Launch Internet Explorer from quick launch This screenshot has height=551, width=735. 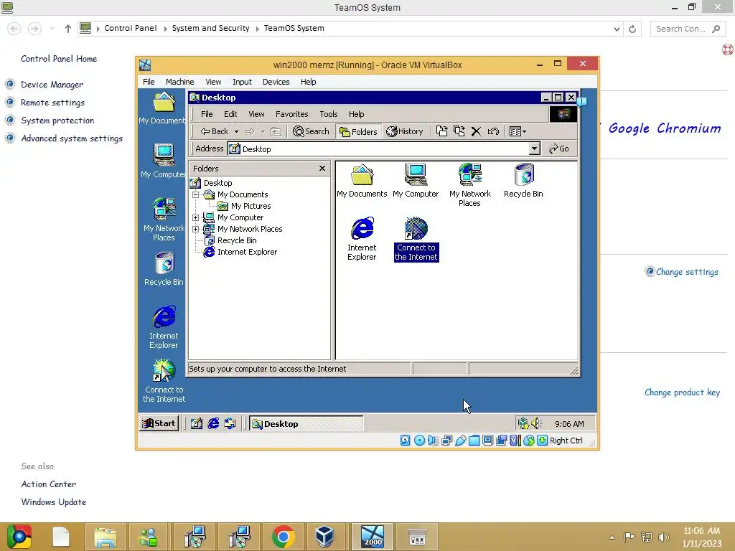(213, 423)
